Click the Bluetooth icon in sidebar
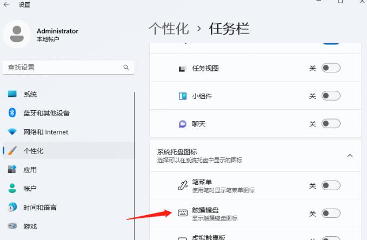 pyautogui.click(x=12, y=112)
